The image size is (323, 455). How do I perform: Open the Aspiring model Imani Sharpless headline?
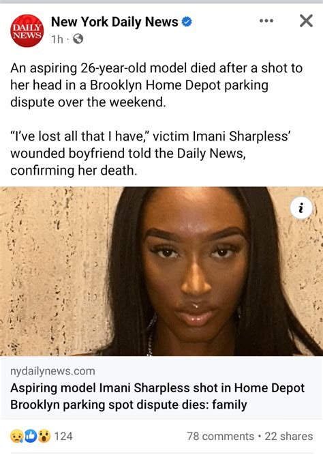(x=157, y=396)
